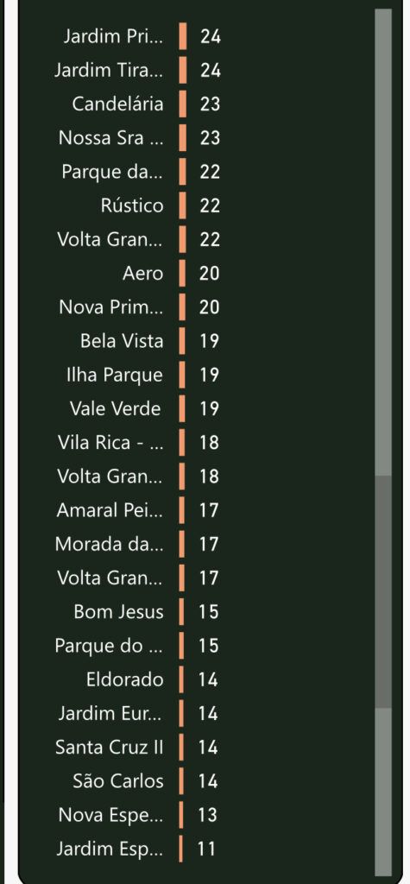410x884 pixels.
Task: Click the Santa Cruz II label
Action: pyautogui.click(x=110, y=747)
